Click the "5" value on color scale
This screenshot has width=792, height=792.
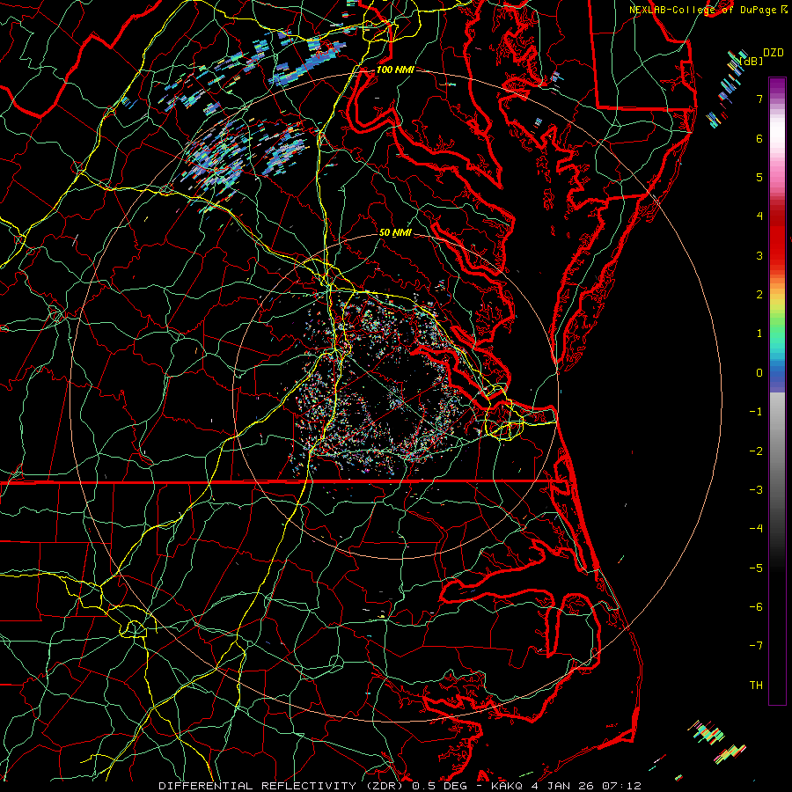pyautogui.click(x=759, y=177)
